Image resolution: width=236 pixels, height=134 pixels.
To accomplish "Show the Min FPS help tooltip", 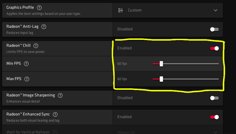I will (26, 64).
